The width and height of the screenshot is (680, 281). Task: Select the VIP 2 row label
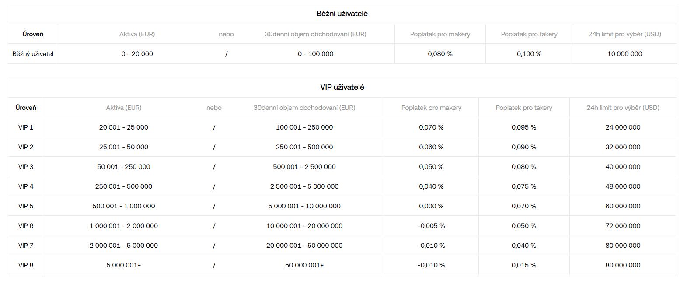click(26, 147)
